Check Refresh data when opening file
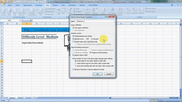This screenshot has width=182, height=102. point(73,42)
